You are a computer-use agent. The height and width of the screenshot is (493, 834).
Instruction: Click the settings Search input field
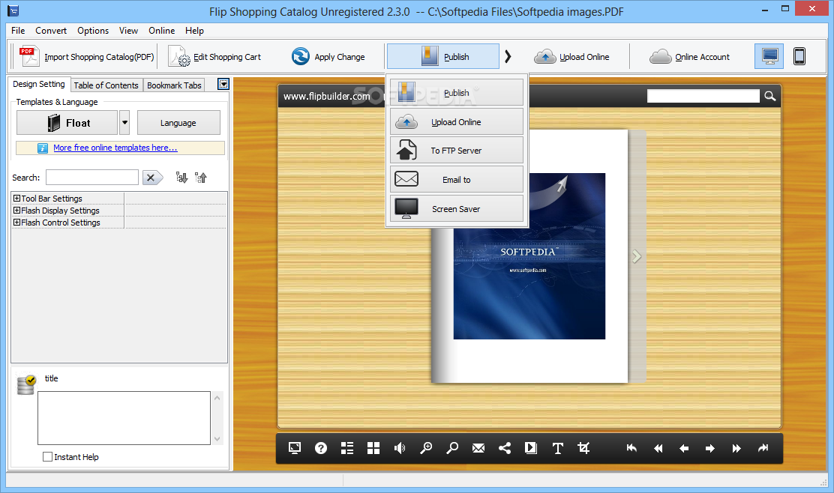92,178
